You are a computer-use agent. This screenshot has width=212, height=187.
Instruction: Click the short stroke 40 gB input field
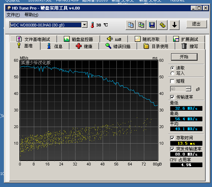[x=178, y=89]
